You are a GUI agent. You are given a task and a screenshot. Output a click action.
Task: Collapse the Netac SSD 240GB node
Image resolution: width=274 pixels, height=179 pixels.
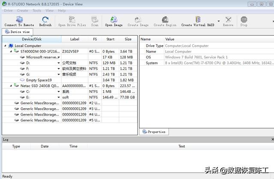[x=11, y=86]
